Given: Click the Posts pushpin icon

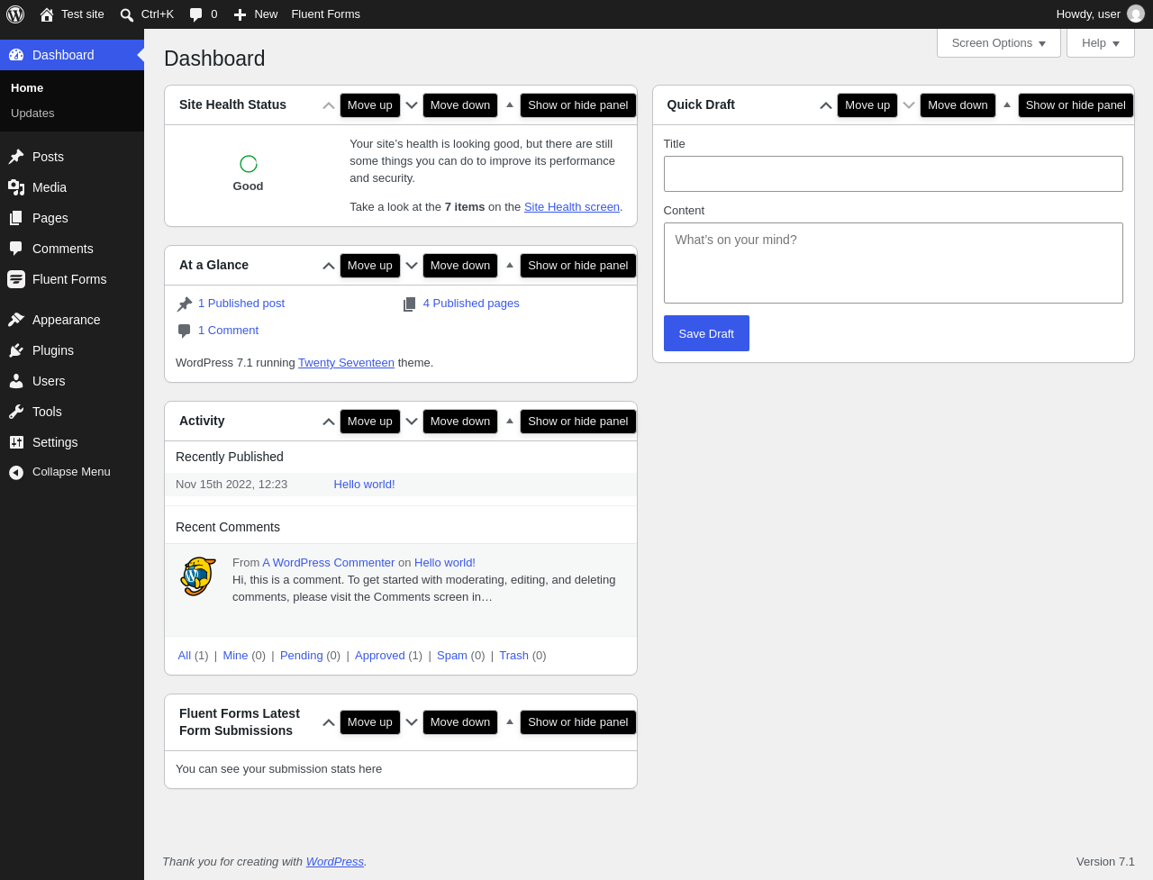Looking at the screenshot, I should point(16,157).
